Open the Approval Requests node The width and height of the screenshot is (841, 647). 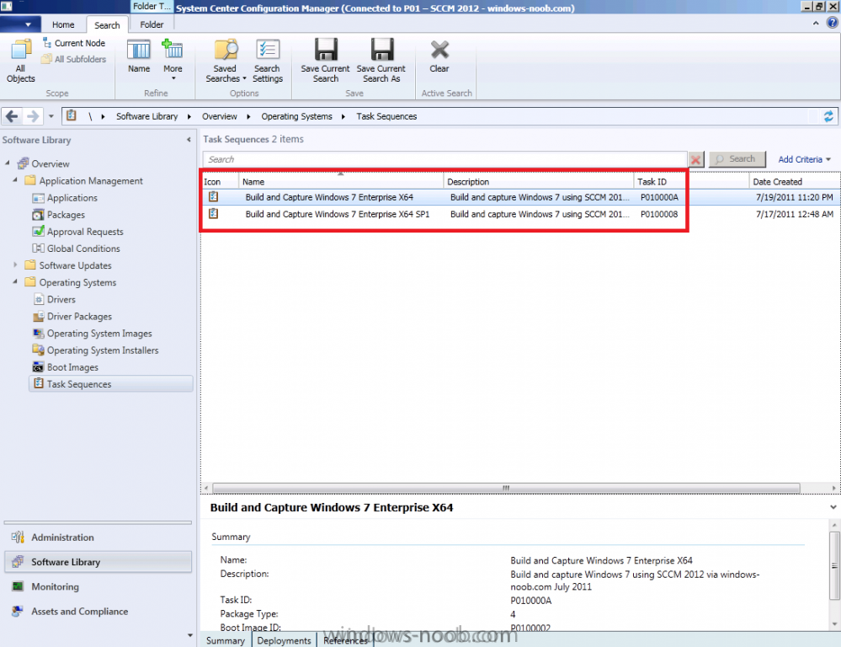click(77, 232)
